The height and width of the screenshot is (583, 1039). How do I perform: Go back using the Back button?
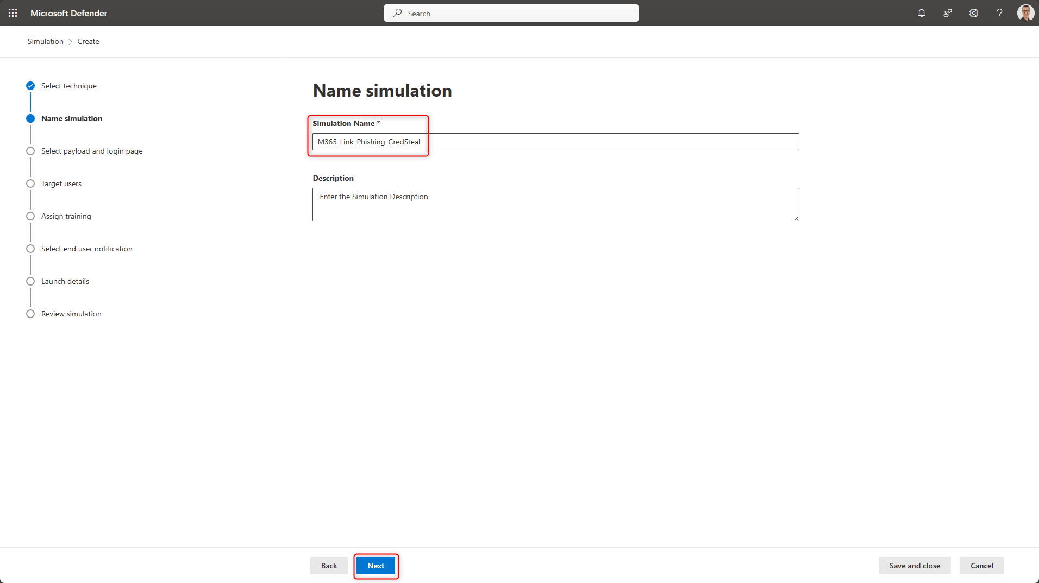(329, 566)
